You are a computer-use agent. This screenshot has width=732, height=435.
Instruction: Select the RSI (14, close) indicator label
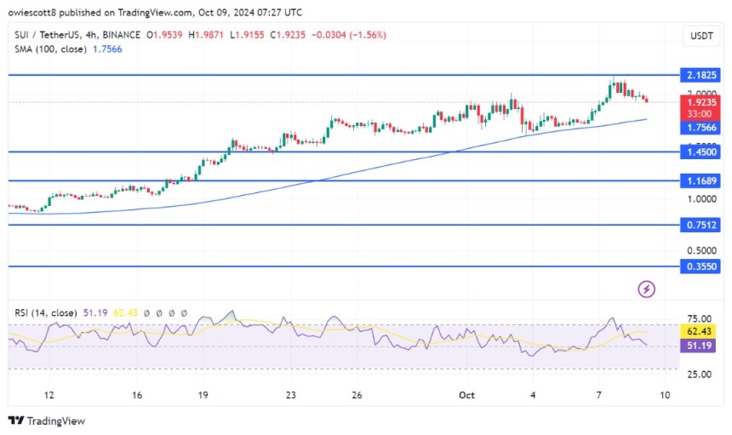tap(43, 312)
